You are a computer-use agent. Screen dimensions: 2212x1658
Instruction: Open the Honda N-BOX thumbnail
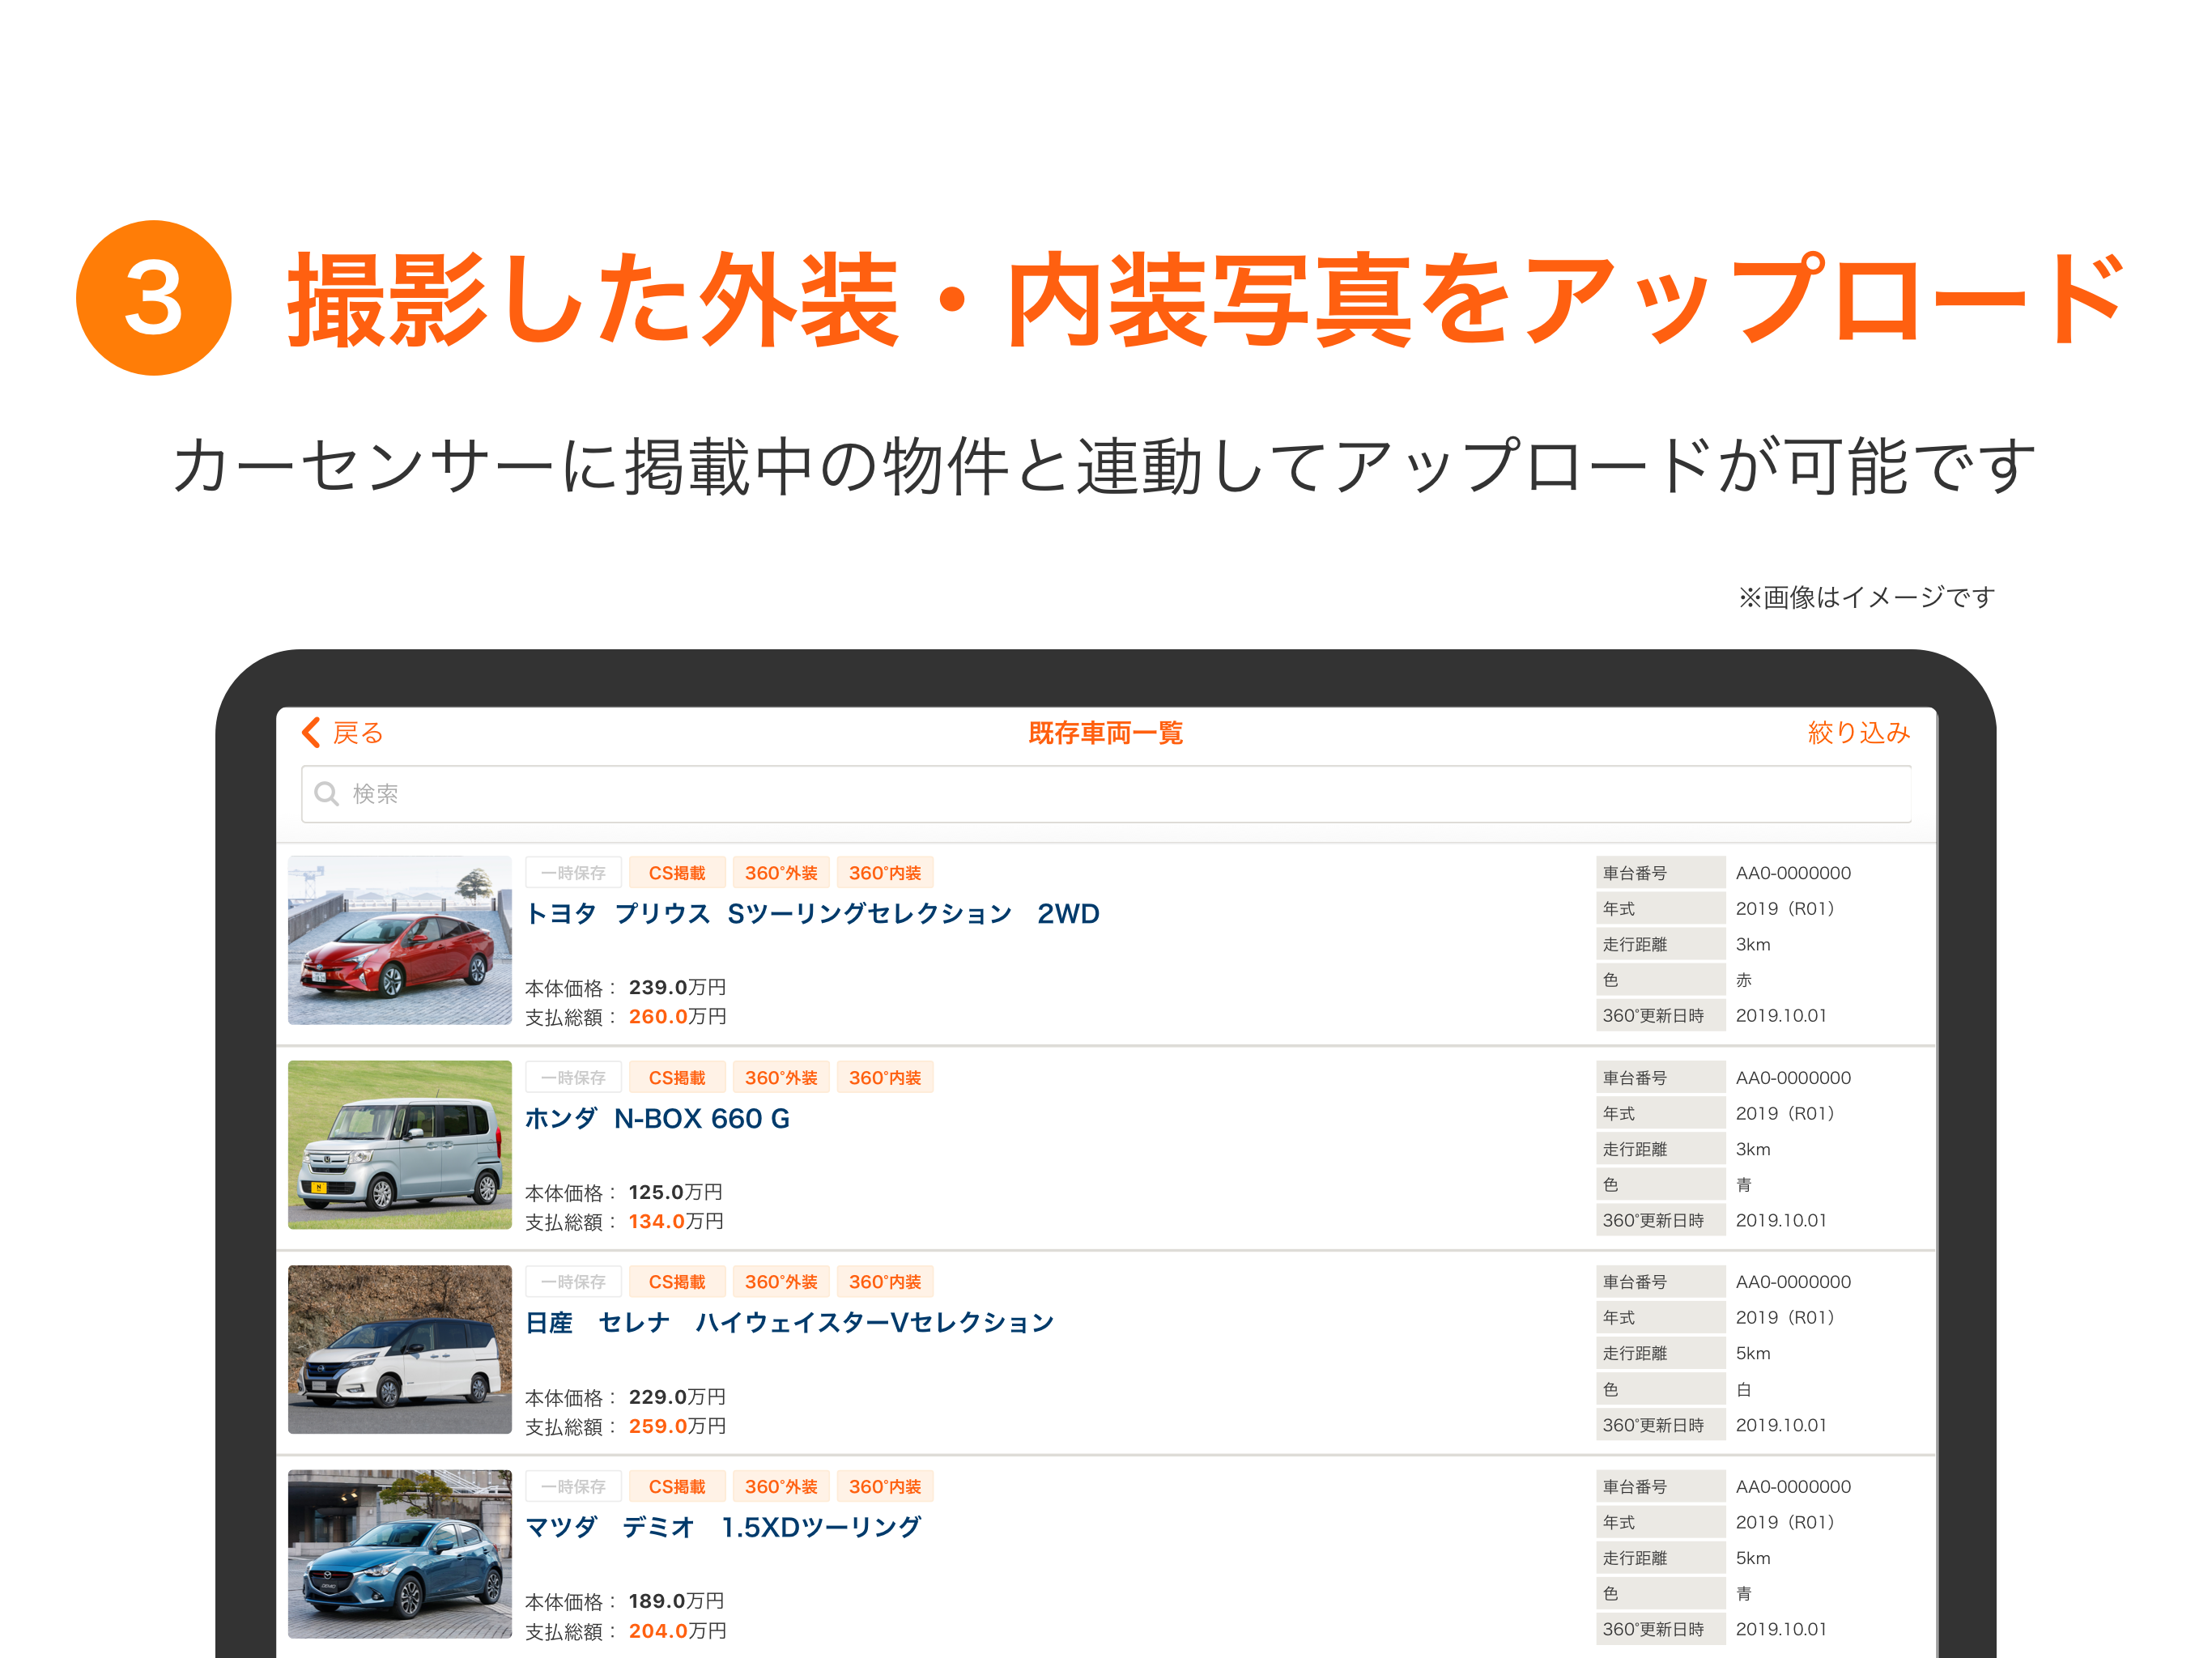(x=400, y=1144)
